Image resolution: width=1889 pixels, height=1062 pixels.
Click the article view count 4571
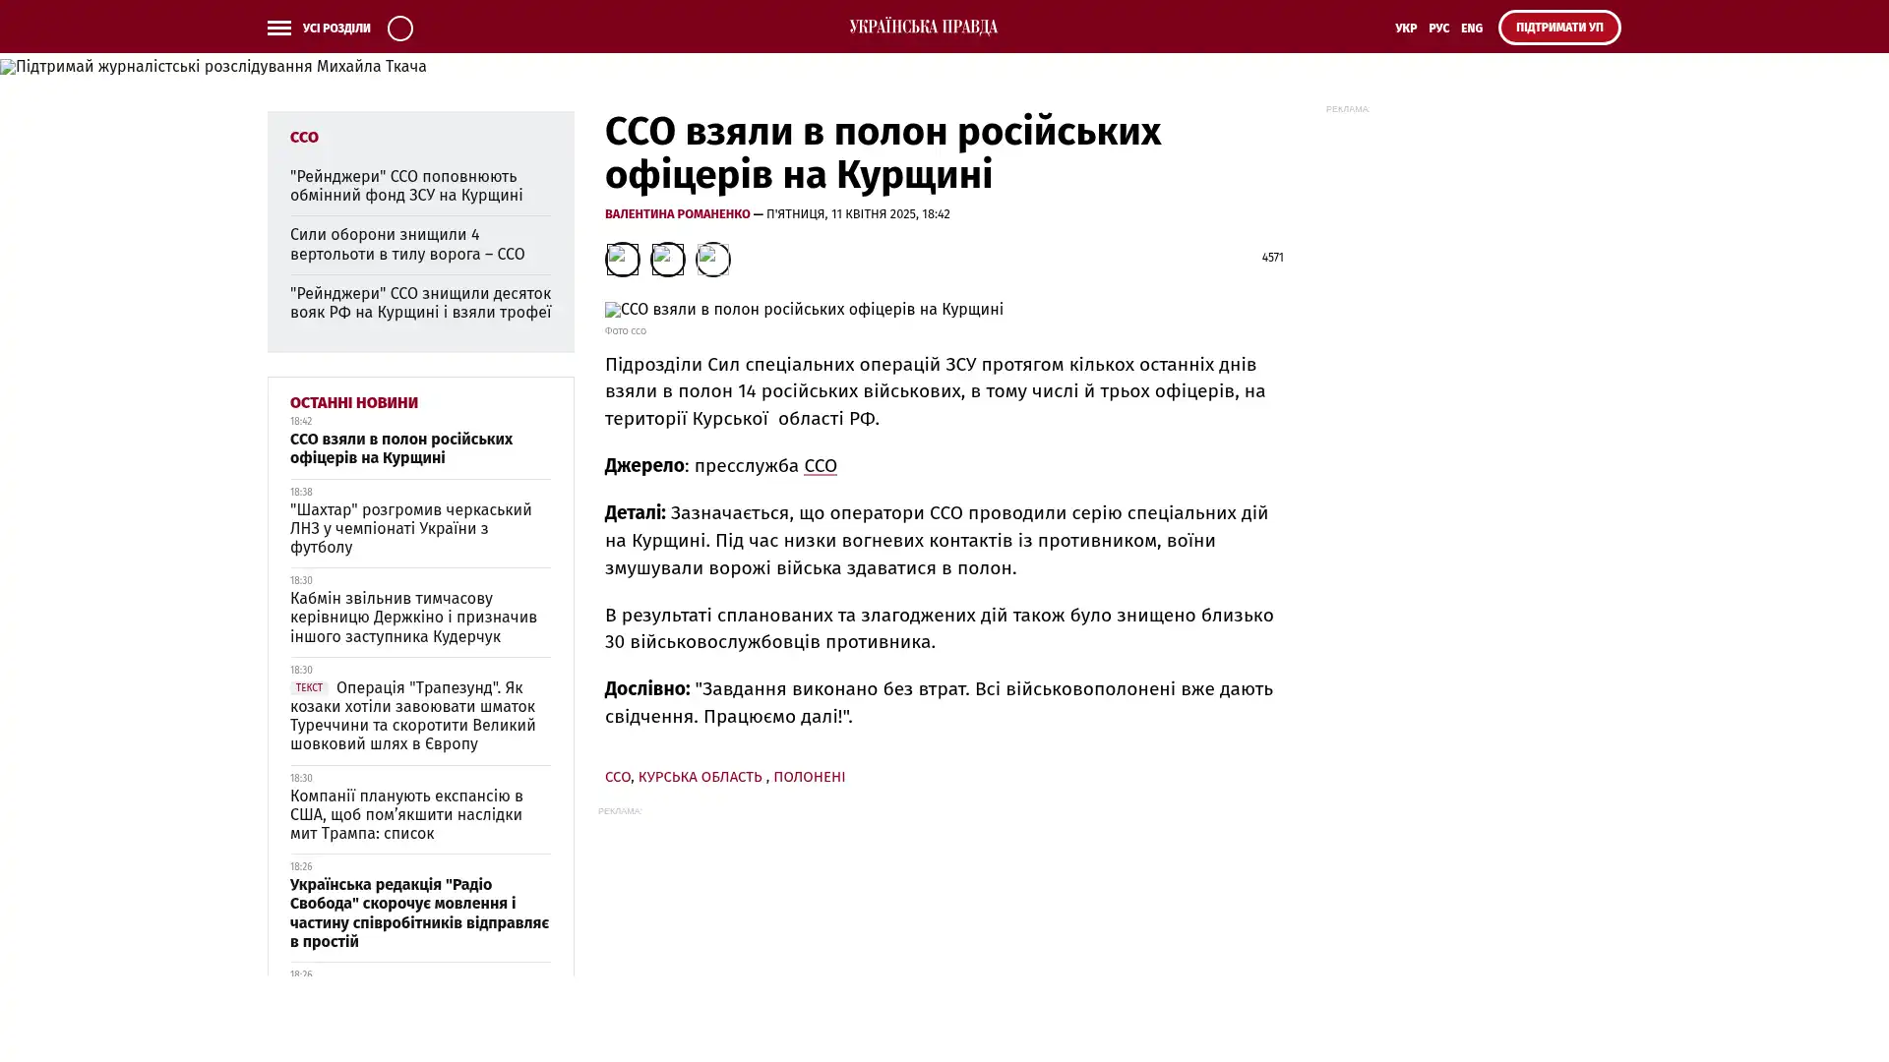[1272, 258]
